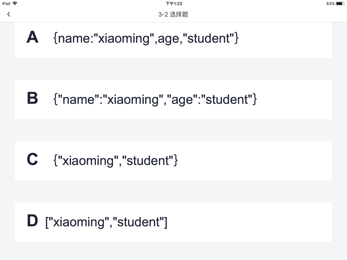Screen dimensions: 347x260
Task: Click the "name" key in option B
Action: [77, 99]
